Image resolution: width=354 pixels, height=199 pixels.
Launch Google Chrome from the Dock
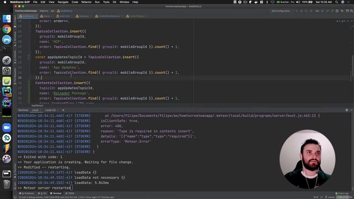7,29
